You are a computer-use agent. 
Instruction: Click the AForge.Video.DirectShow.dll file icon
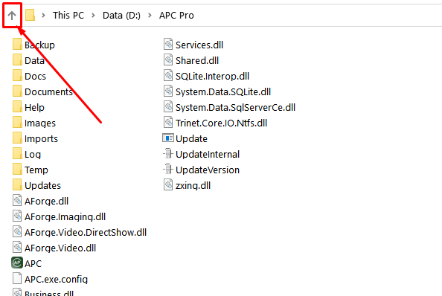[17, 232]
